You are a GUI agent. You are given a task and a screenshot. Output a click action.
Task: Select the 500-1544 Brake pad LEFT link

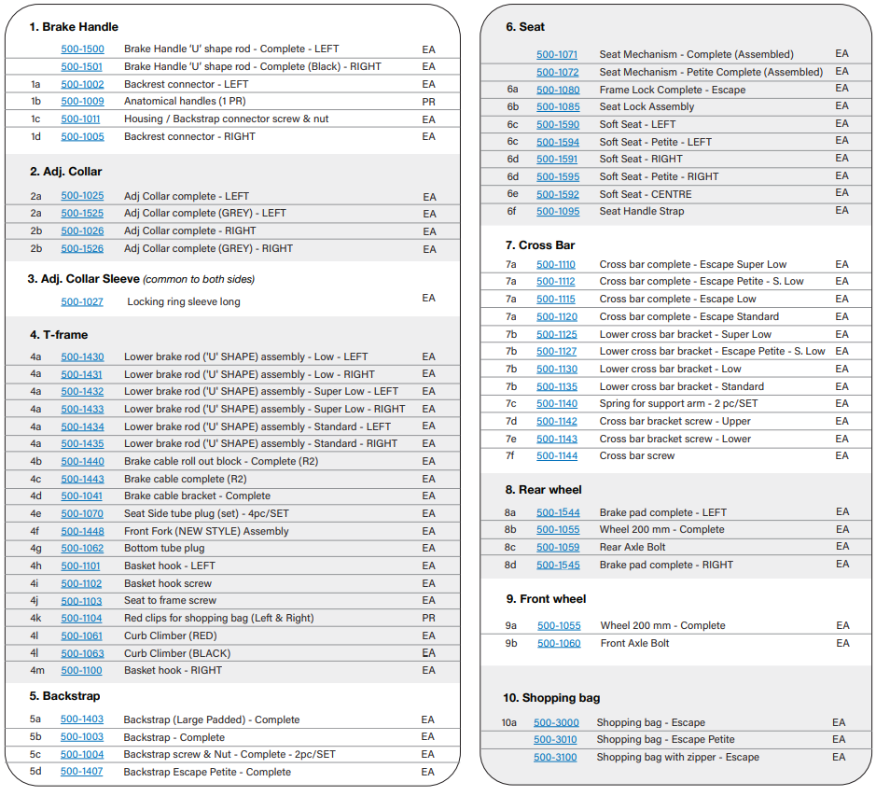(x=558, y=513)
